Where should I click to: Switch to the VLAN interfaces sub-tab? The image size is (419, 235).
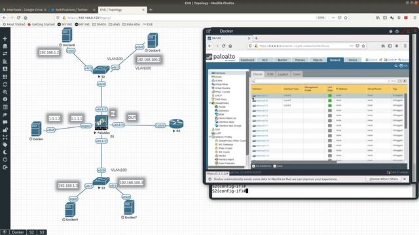[x=270, y=74]
